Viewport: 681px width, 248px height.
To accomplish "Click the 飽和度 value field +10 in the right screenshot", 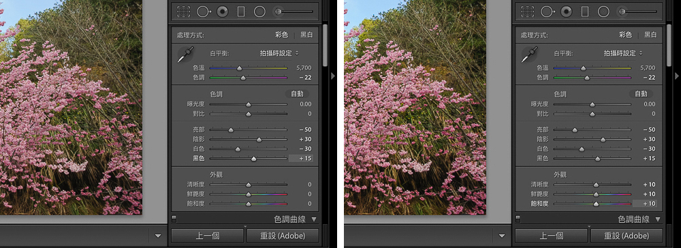I will [645, 204].
